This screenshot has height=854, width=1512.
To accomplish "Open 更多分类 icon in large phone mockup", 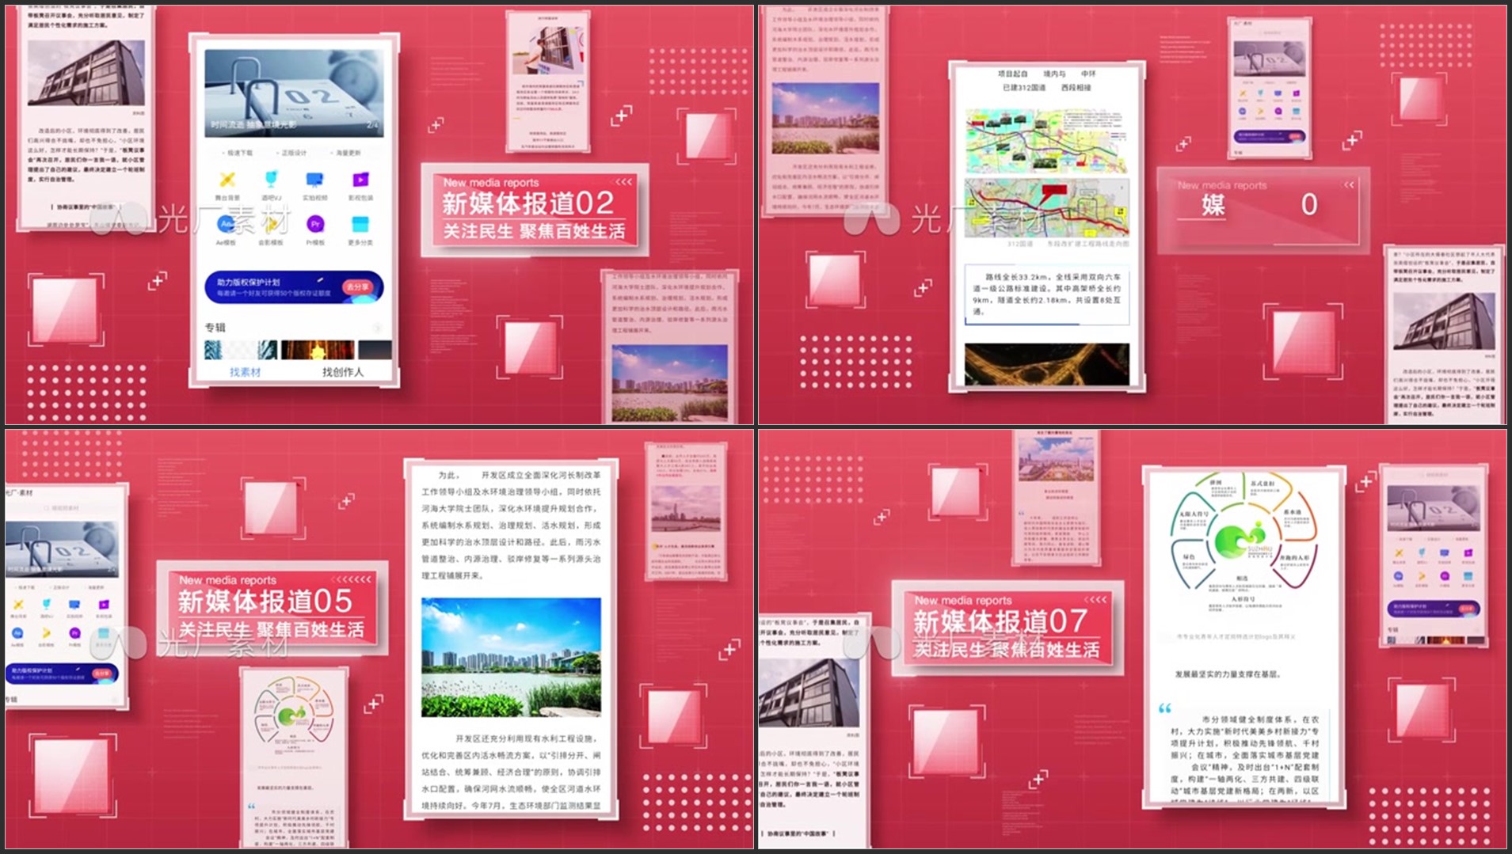I will [360, 225].
